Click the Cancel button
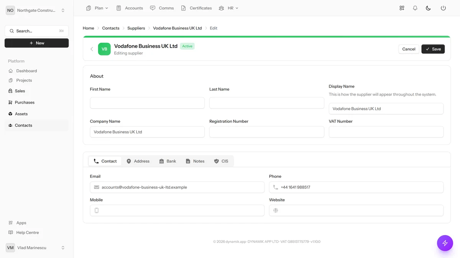The width and height of the screenshot is (460, 258). tap(409, 49)
